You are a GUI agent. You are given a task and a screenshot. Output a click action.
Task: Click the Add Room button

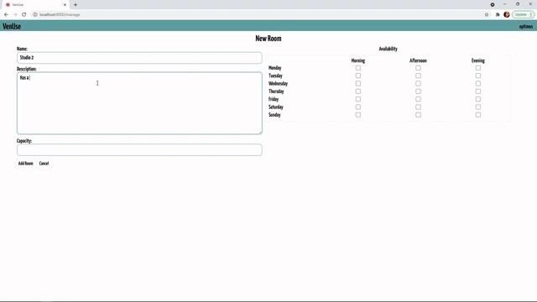click(26, 164)
